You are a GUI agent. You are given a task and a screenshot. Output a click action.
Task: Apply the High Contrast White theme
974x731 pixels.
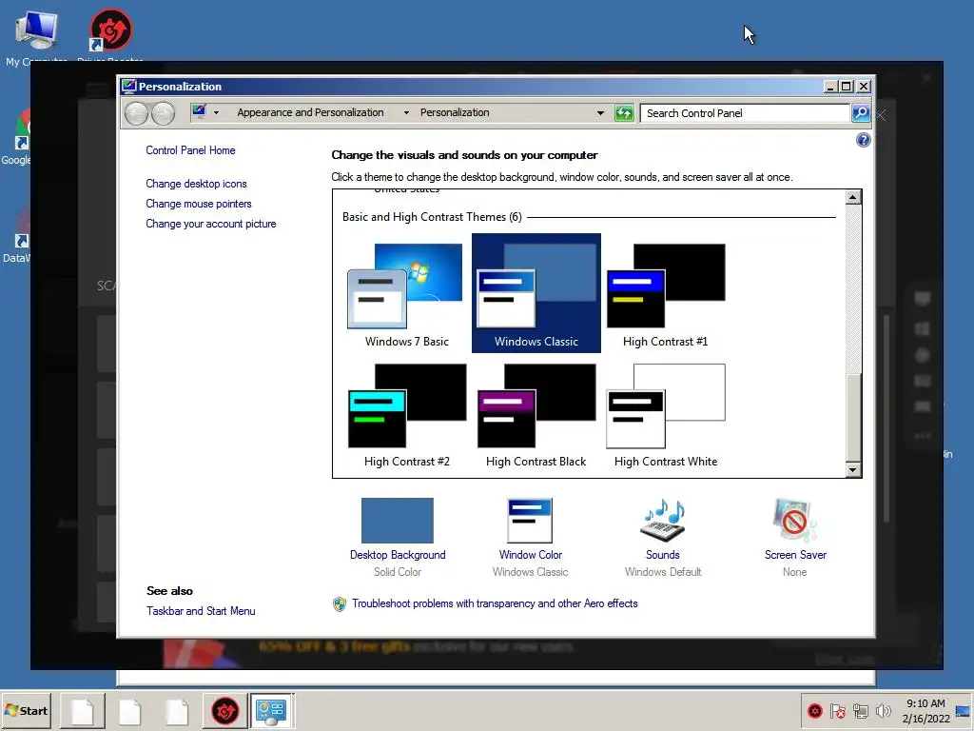(665, 415)
